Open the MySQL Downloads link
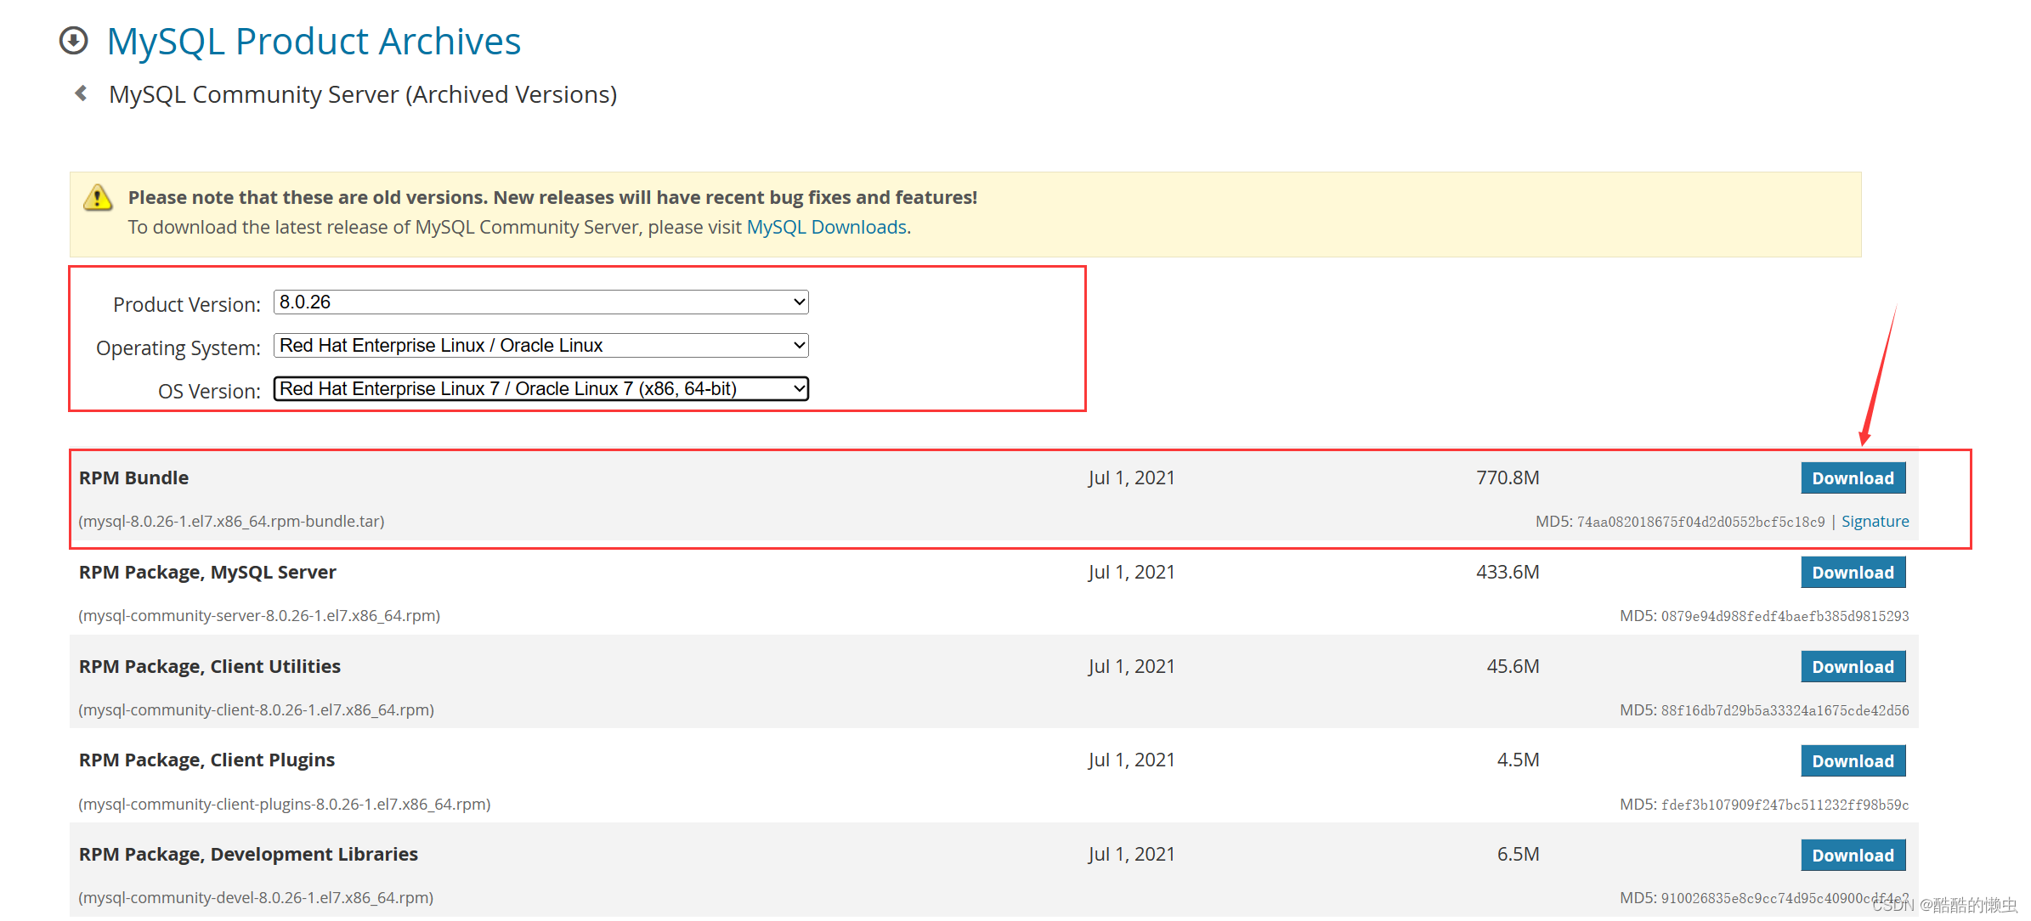 click(x=826, y=228)
